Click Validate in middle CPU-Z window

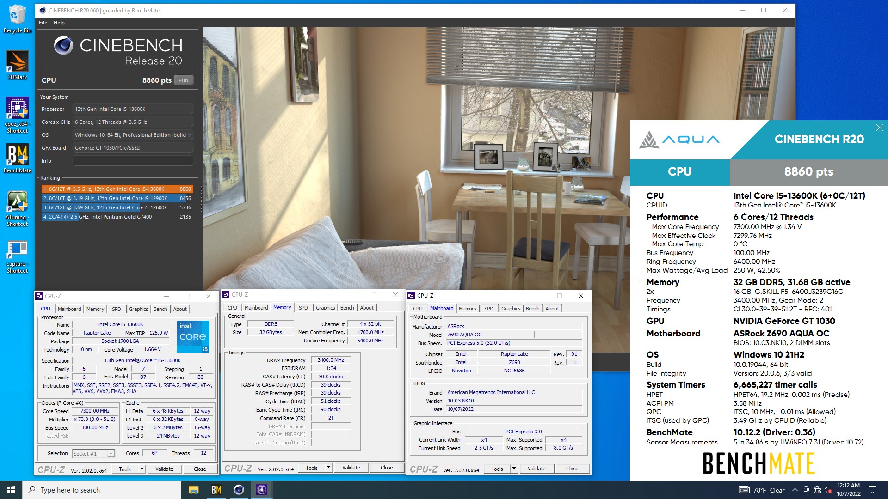pos(351,468)
